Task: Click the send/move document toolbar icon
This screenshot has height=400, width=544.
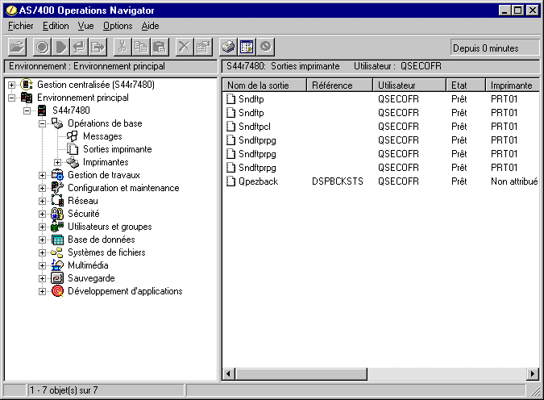Action: (x=98, y=47)
